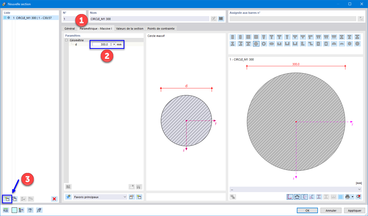Toggle the shear center SC display
Viewport: 368px width, 216px height.
(x=312, y=197)
